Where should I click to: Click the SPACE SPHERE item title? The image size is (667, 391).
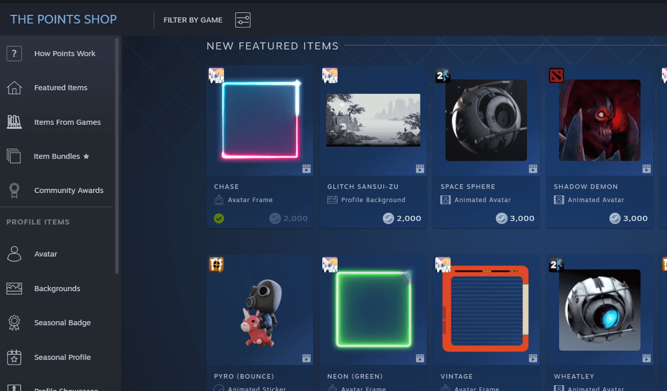point(467,186)
